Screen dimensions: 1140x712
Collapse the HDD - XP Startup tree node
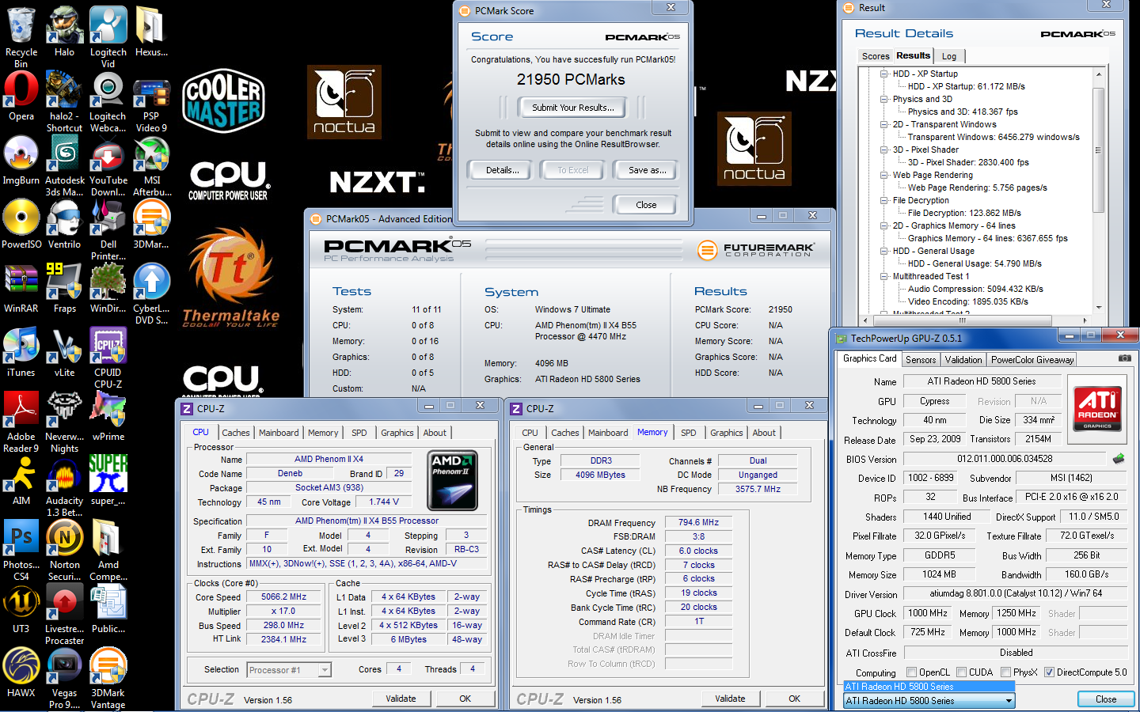click(x=884, y=74)
